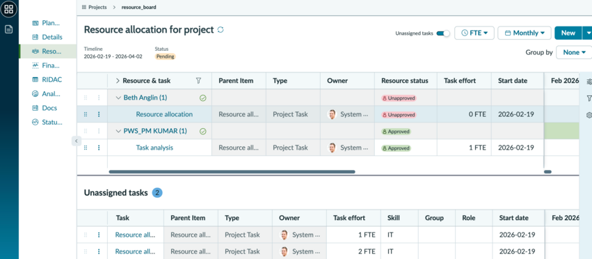Open the app launcher grid icon

tap(8, 9)
